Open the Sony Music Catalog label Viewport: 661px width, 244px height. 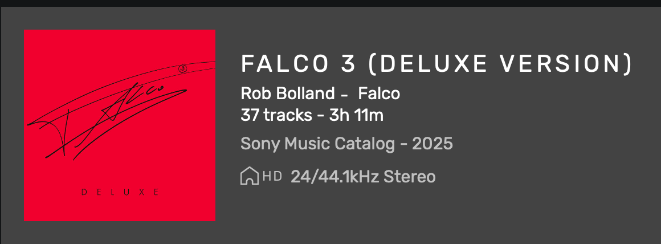(x=318, y=144)
